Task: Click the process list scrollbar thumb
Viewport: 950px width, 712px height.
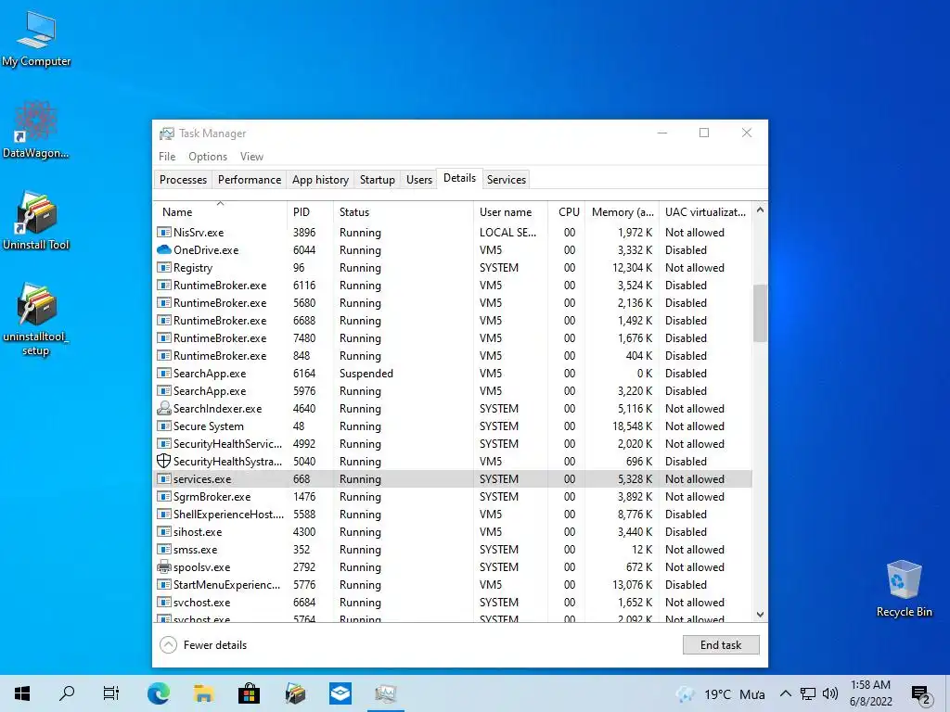Action: [760, 313]
